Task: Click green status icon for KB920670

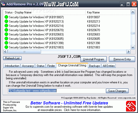Action: pos(6,30)
